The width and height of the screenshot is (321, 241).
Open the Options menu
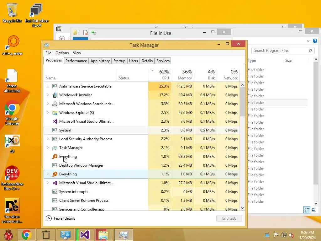tap(62, 53)
